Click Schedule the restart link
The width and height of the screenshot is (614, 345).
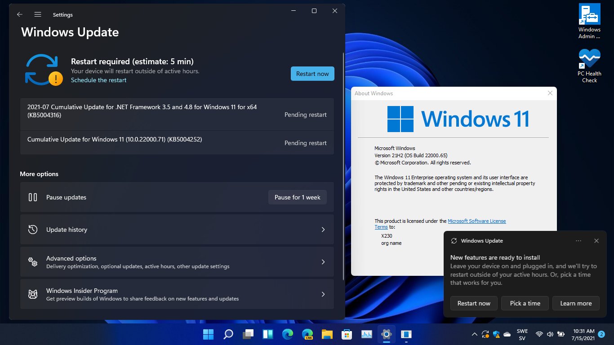click(x=98, y=80)
